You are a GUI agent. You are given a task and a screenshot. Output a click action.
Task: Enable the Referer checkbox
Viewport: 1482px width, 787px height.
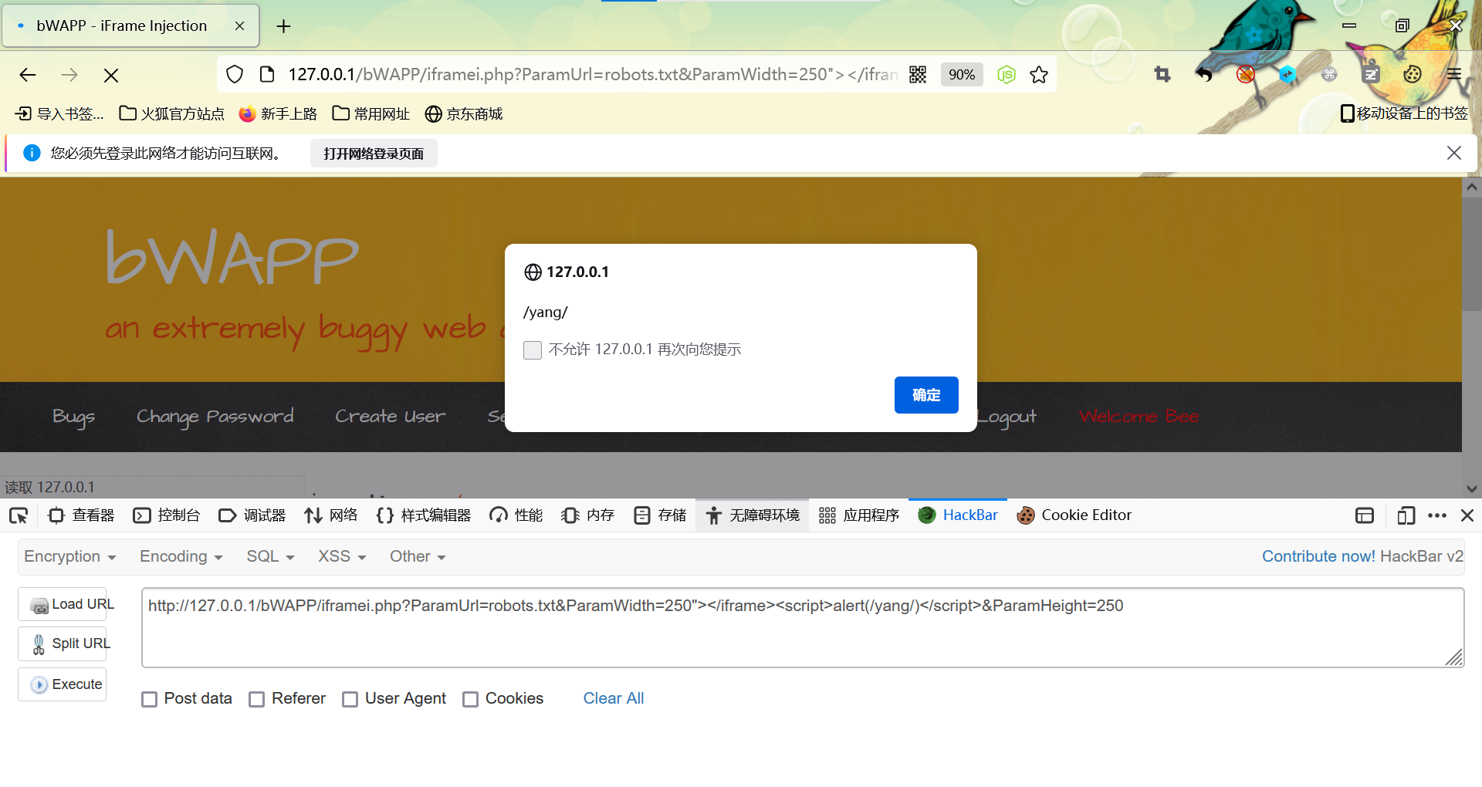pyautogui.click(x=257, y=699)
